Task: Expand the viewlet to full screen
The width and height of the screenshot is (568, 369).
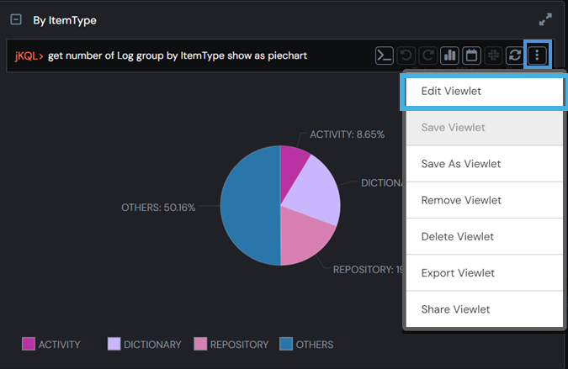Action: [545, 19]
